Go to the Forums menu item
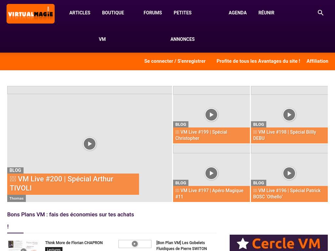 click(x=153, y=13)
